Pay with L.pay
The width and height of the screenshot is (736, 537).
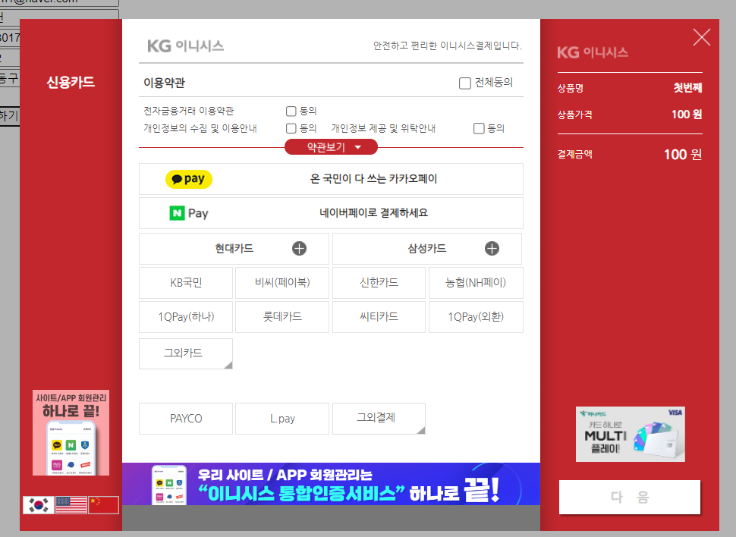click(x=282, y=418)
